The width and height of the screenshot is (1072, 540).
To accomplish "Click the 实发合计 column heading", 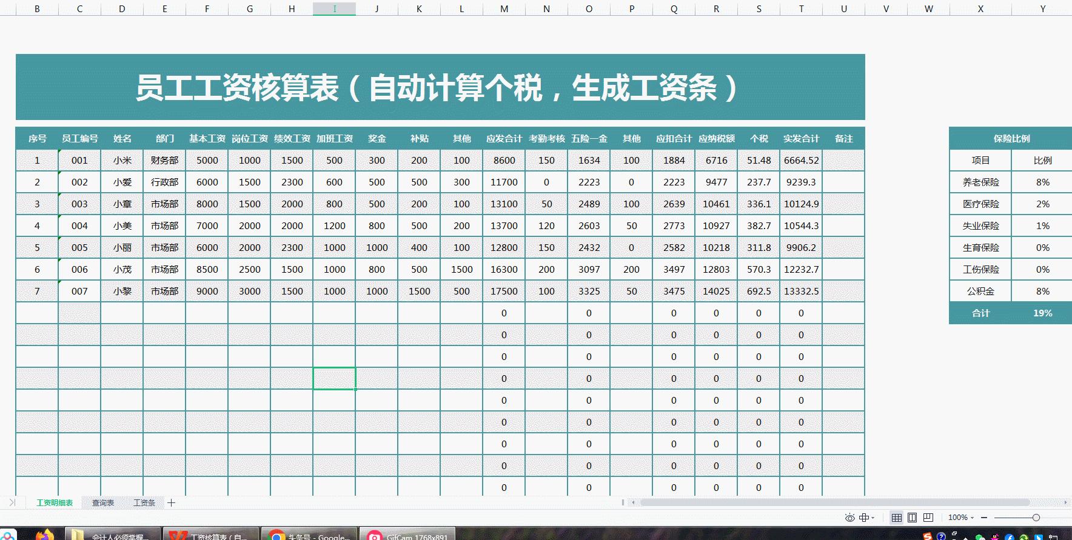I will click(802, 139).
